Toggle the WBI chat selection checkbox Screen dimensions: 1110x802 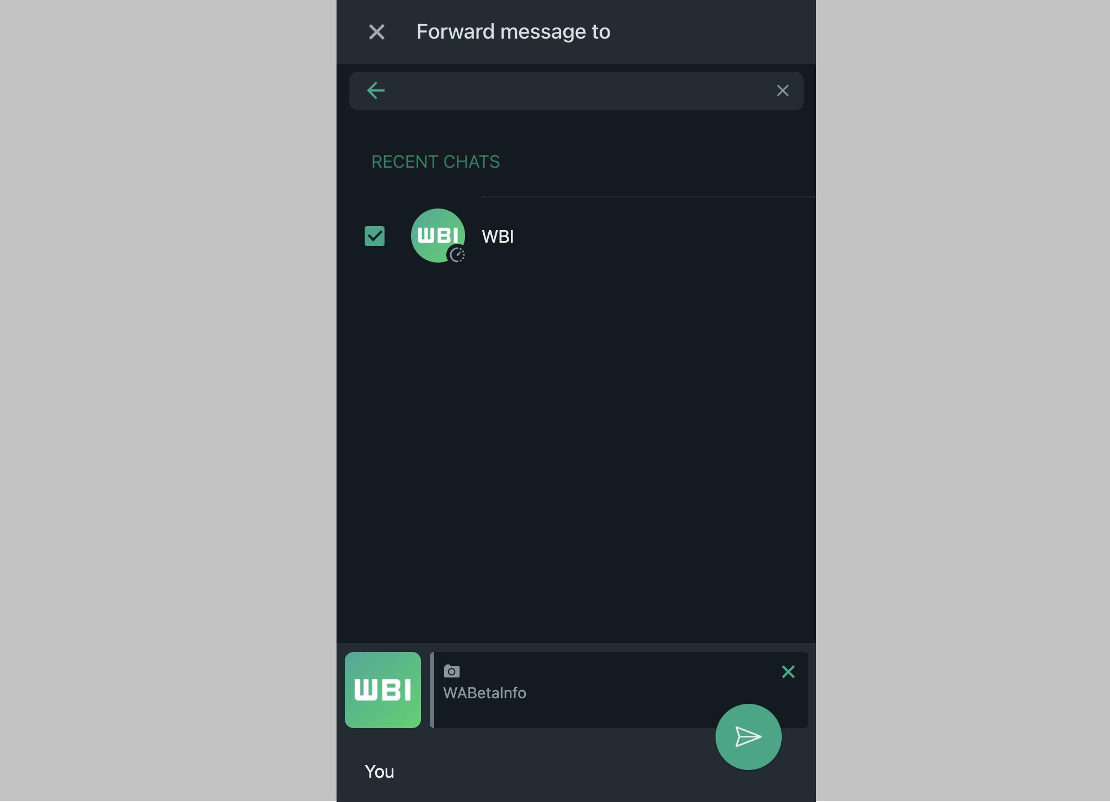pos(374,236)
